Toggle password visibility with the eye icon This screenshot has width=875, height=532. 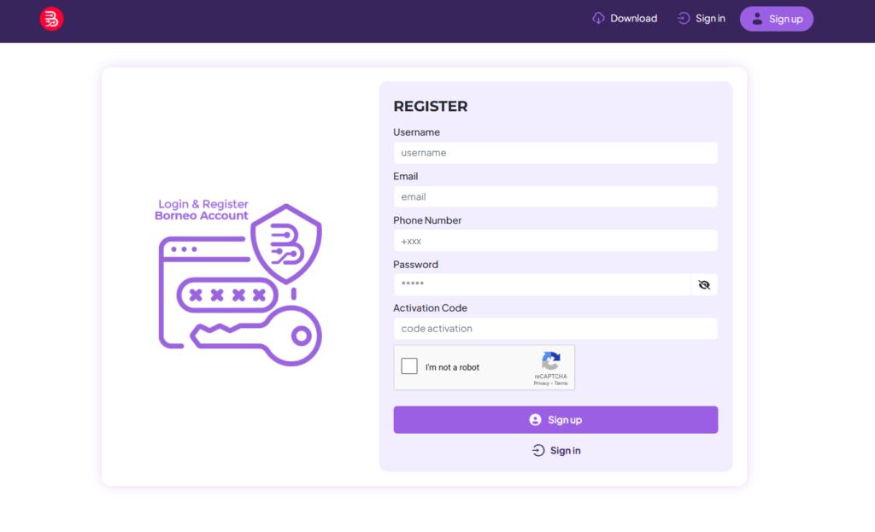pos(704,284)
